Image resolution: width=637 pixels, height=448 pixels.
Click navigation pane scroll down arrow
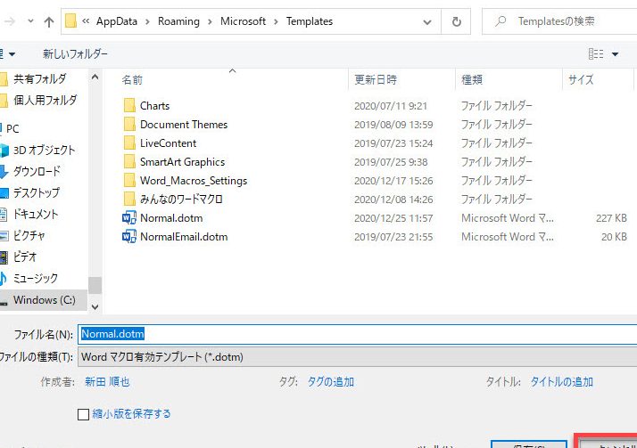95,307
